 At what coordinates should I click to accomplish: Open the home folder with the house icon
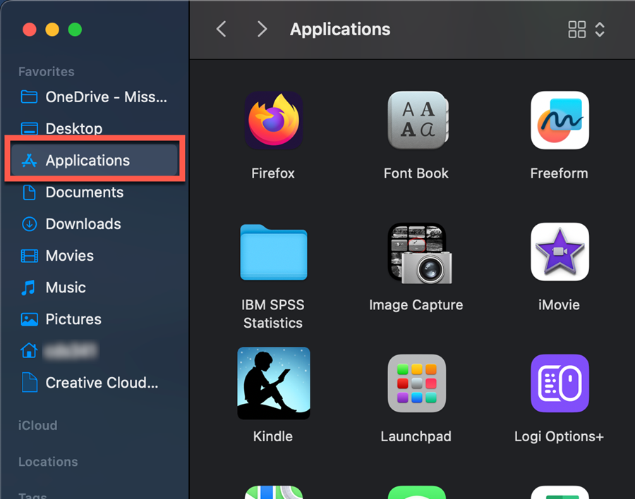tap(94, 351)
